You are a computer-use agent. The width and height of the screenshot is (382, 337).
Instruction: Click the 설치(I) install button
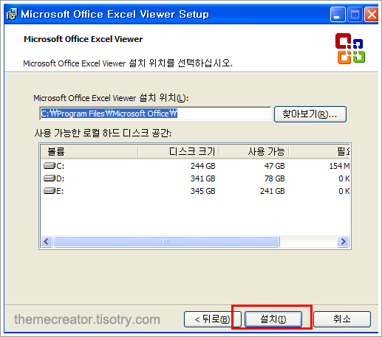click(x=273, y=319)
